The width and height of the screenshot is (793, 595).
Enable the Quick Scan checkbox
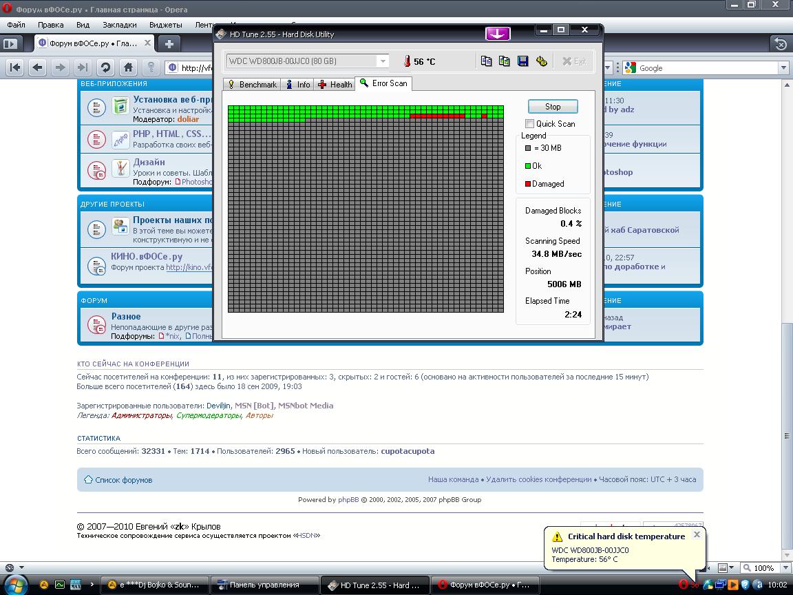[529, 124]
